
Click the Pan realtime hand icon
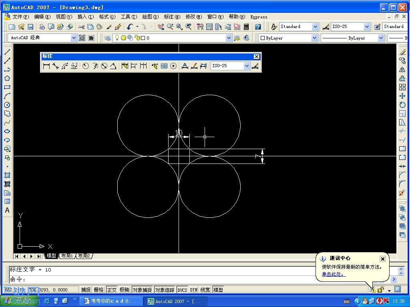pyautogui.click(x=161, y=27)
